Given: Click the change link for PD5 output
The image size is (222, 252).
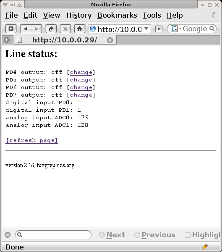Looking at the screenshot, I should tap(81, 80).
